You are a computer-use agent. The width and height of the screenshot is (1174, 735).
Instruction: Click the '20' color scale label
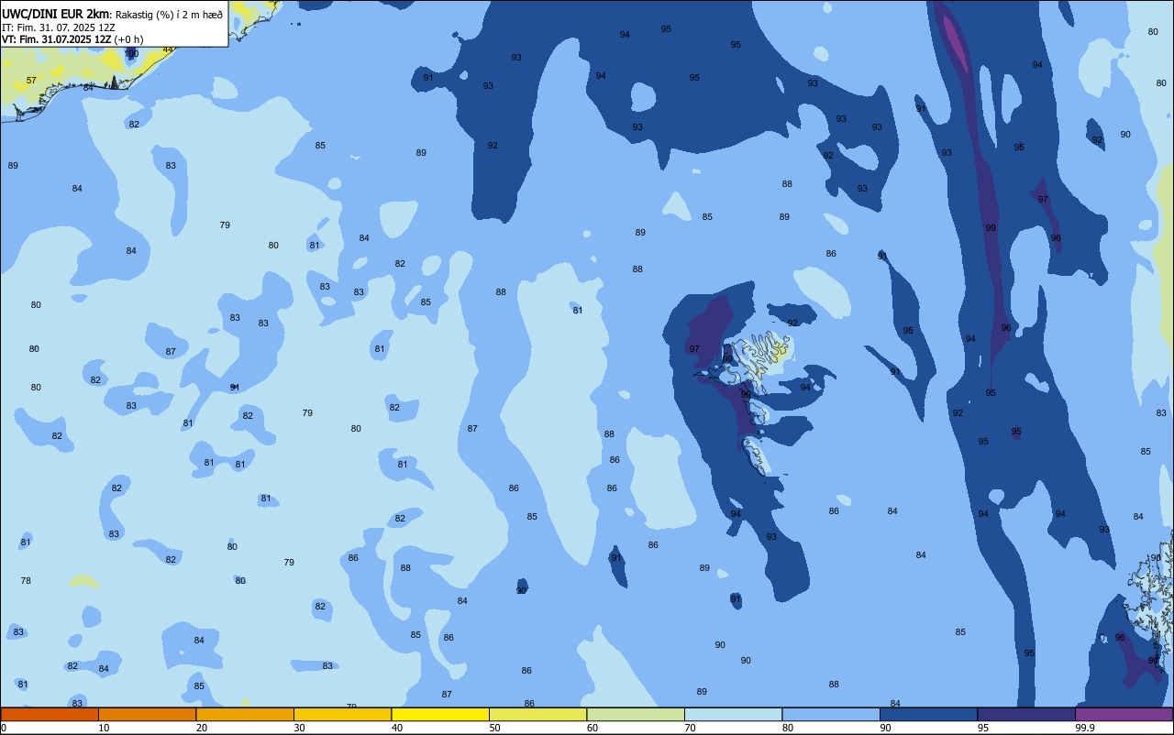[202, 728]
